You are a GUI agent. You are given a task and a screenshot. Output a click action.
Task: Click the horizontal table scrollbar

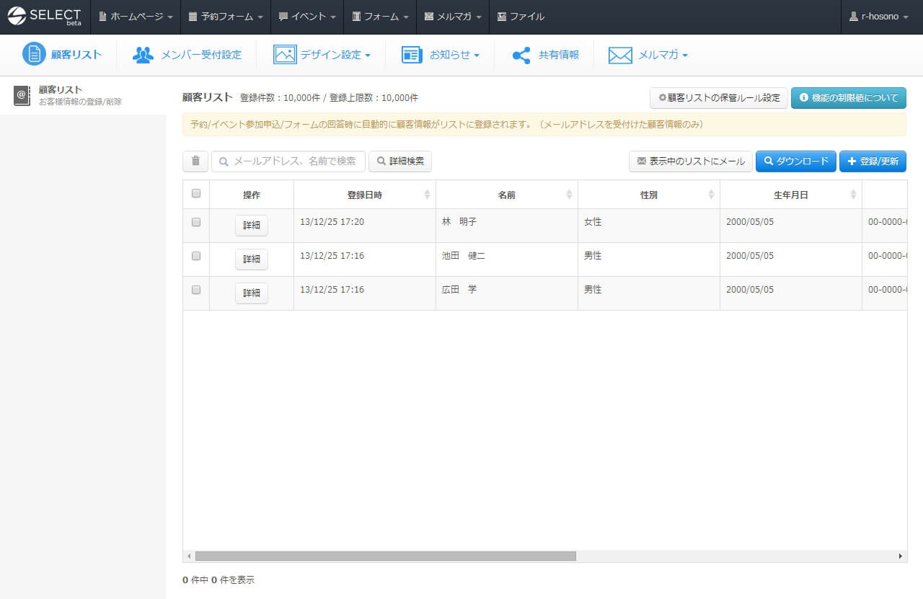tap(385, 556)
